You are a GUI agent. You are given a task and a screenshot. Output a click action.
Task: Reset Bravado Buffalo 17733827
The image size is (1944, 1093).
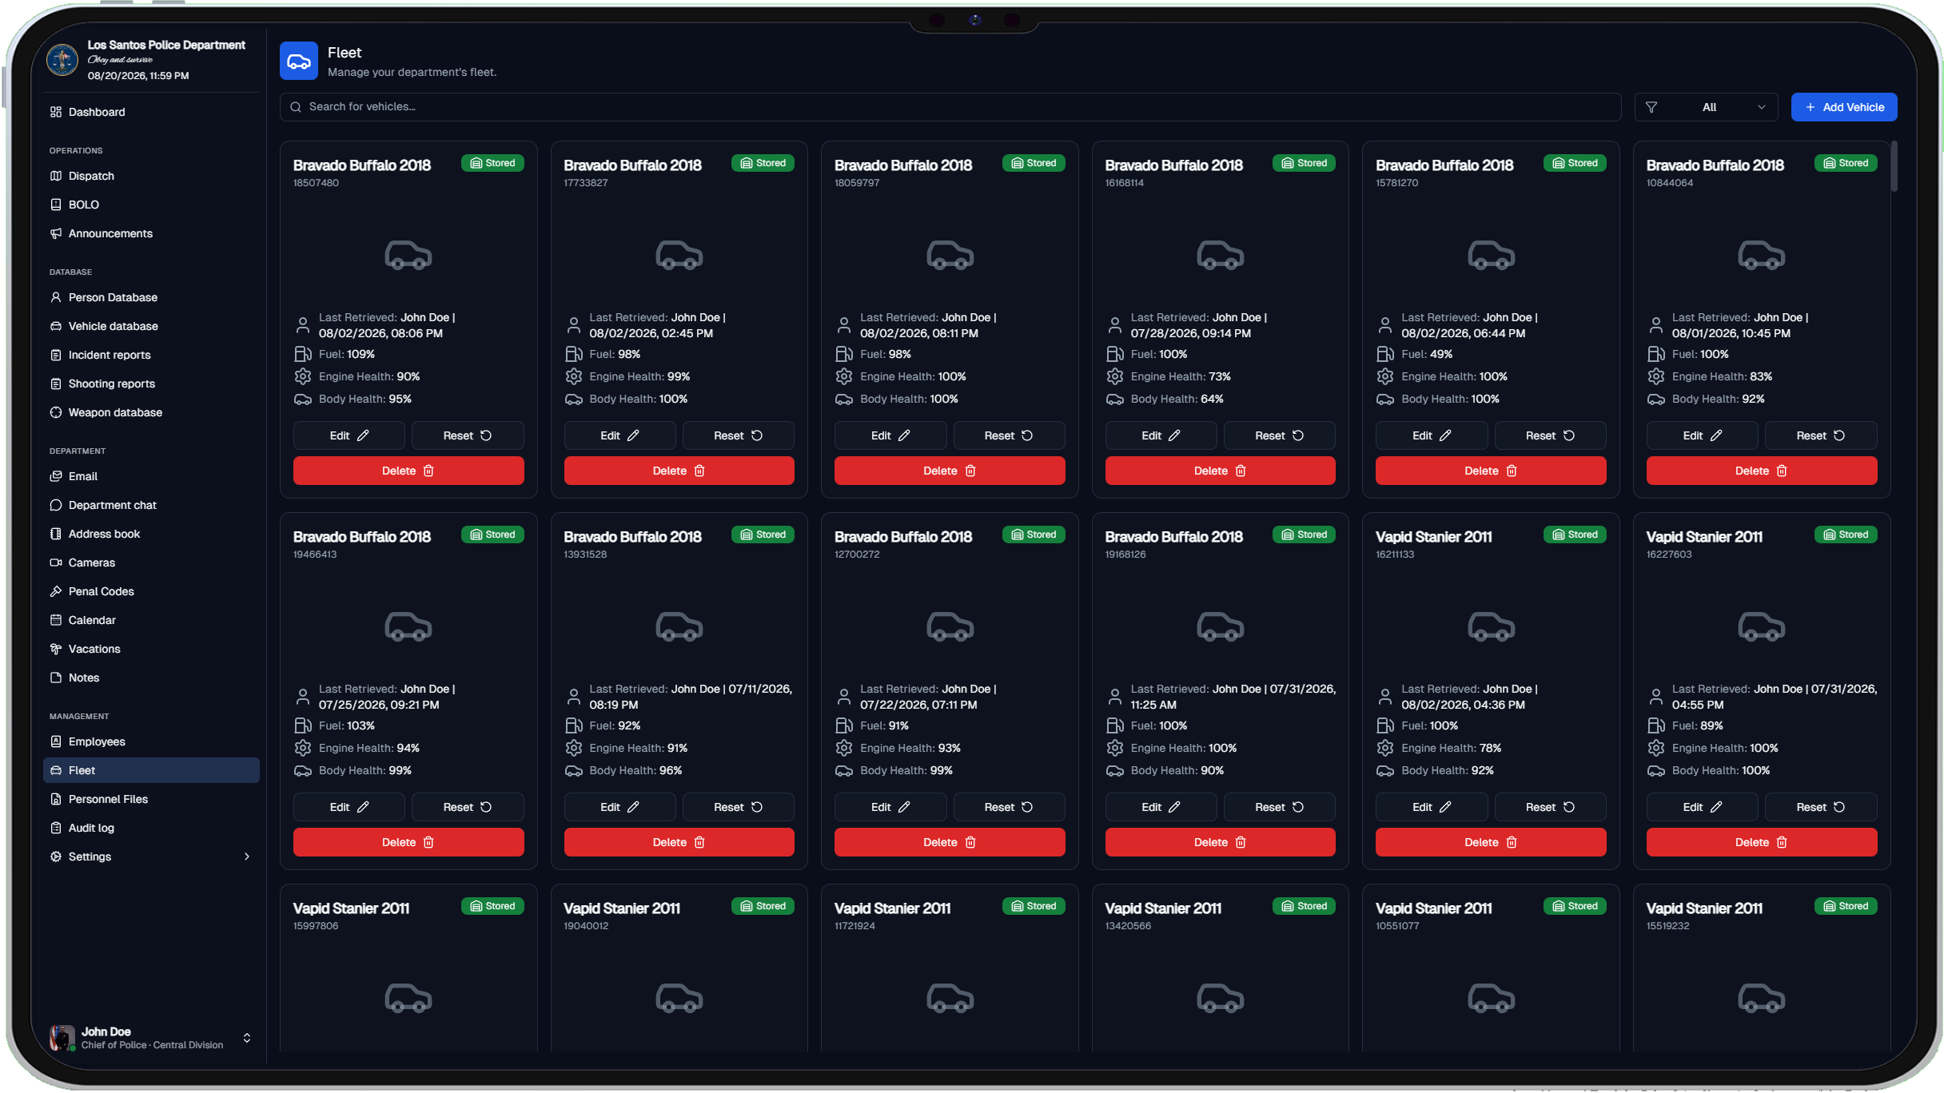739,435
